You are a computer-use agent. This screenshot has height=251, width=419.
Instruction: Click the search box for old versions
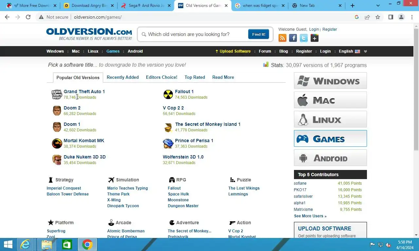pyautogui.click(x=193, y=34)
